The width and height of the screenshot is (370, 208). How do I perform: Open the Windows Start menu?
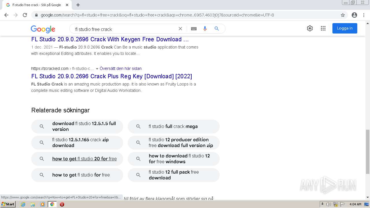[x=8, y=204]
